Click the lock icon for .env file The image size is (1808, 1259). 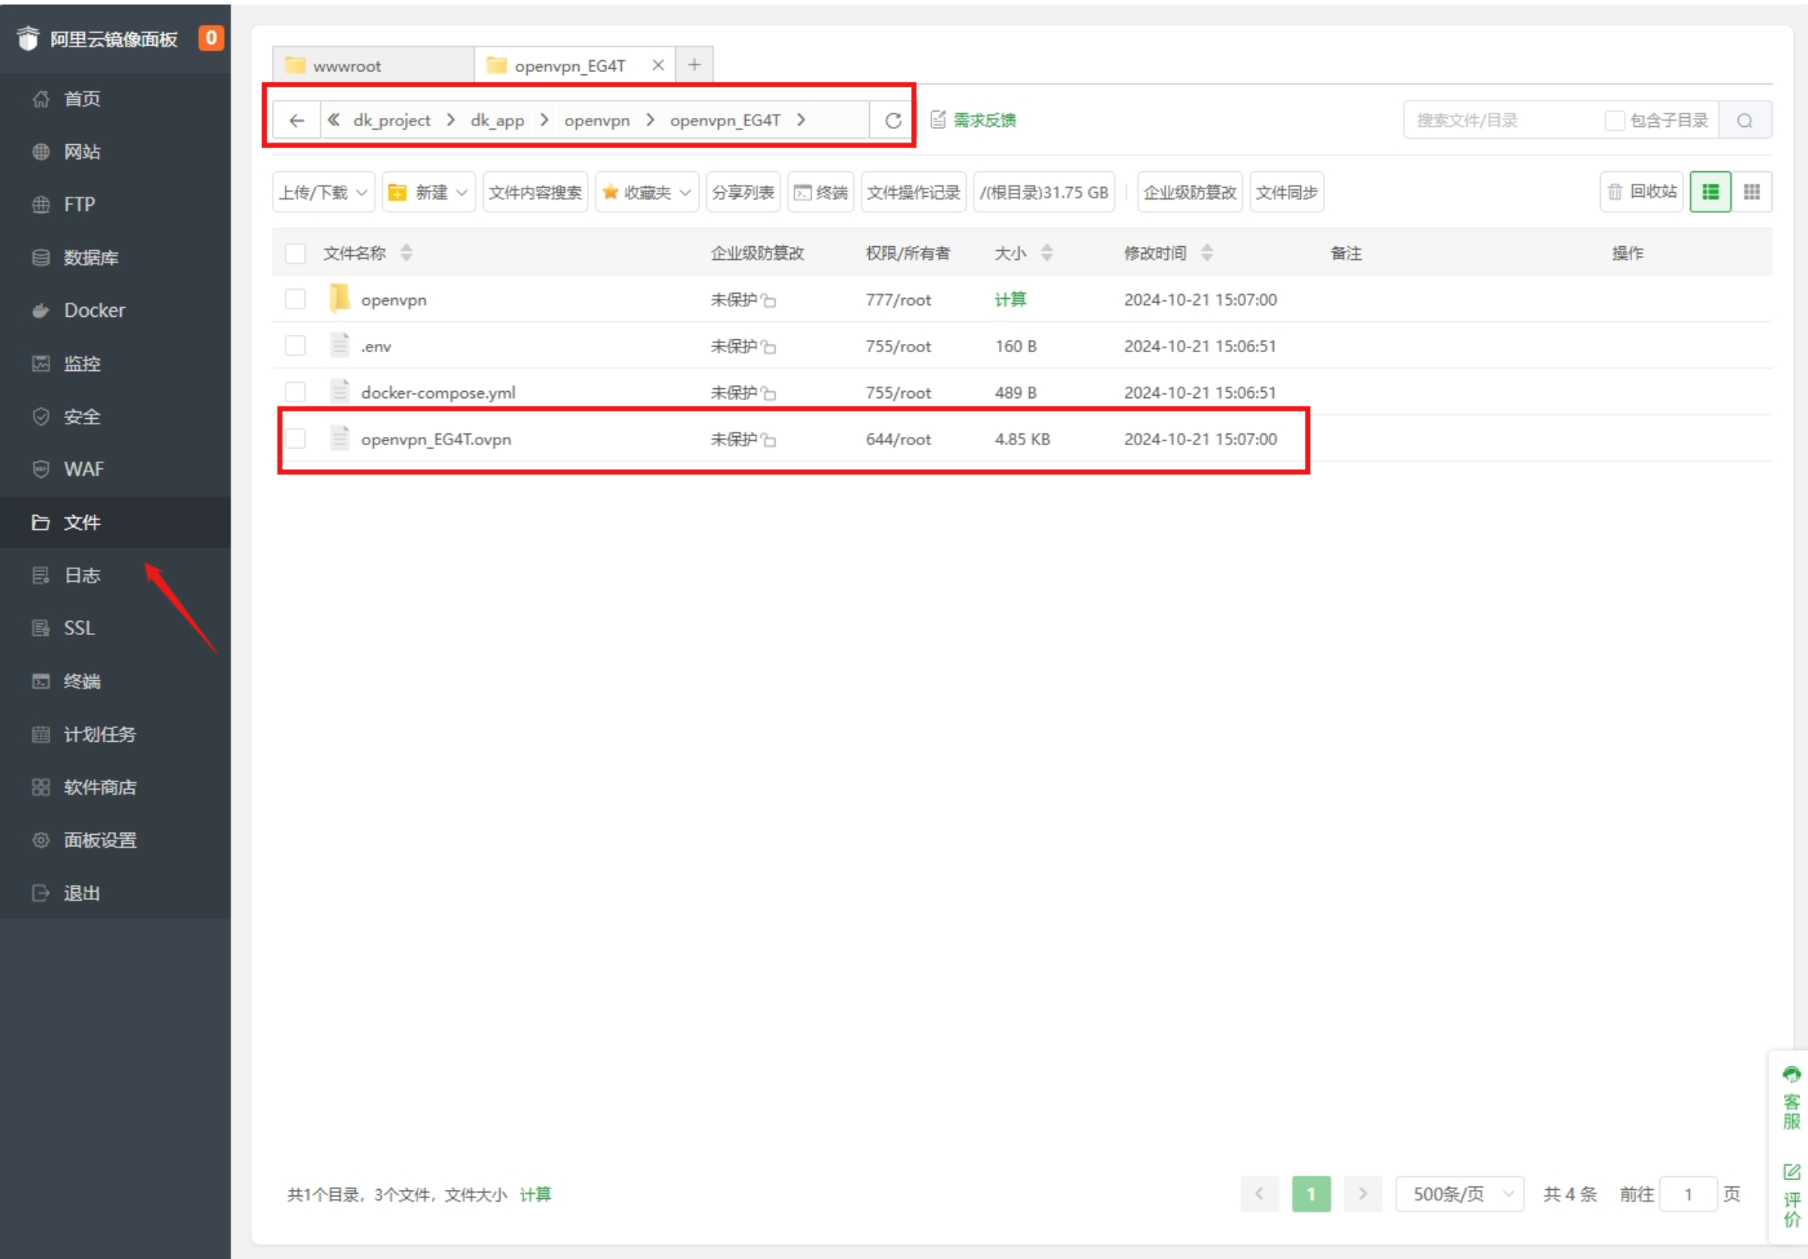(x=768, y=347)
